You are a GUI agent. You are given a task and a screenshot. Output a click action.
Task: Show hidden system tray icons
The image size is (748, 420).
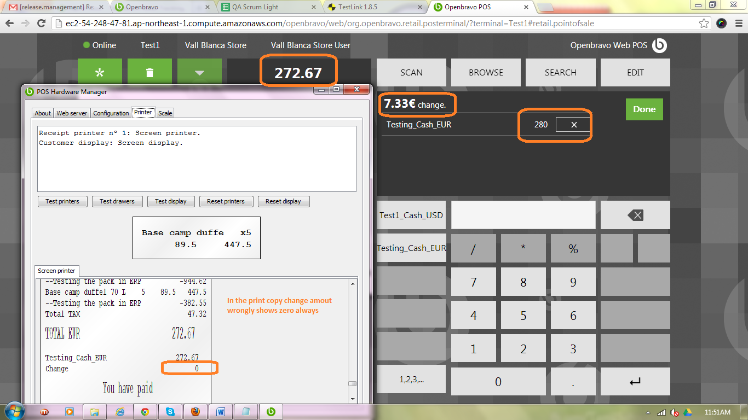[x=648, y=412]
